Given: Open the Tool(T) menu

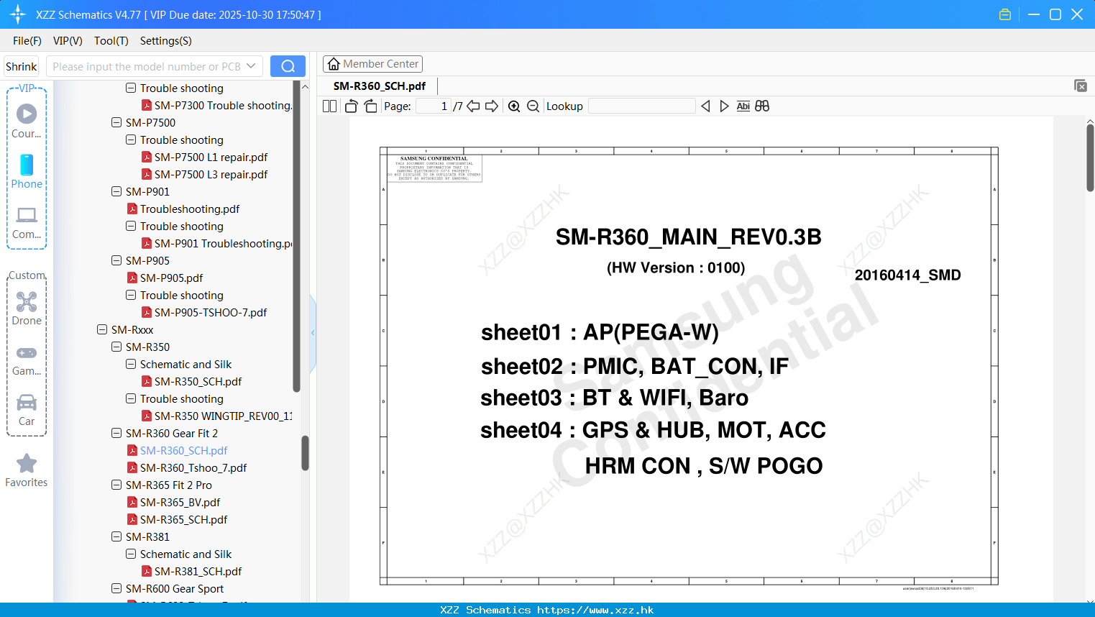Looking at the screenshot, I should pos(111,41).
